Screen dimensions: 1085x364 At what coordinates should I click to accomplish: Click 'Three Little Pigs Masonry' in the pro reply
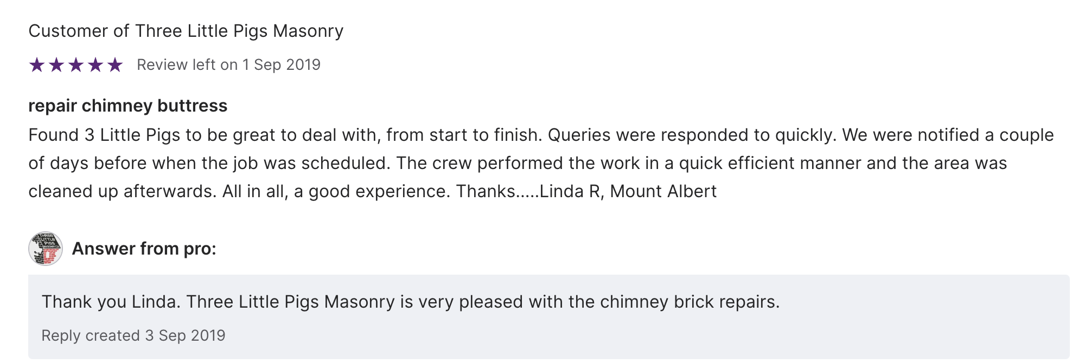(290, 302)
